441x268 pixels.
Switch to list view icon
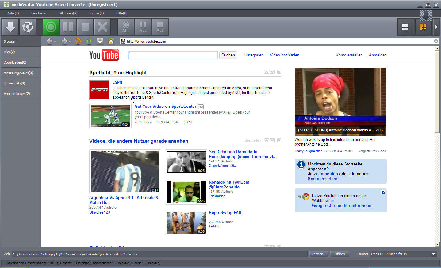point(405,27)
